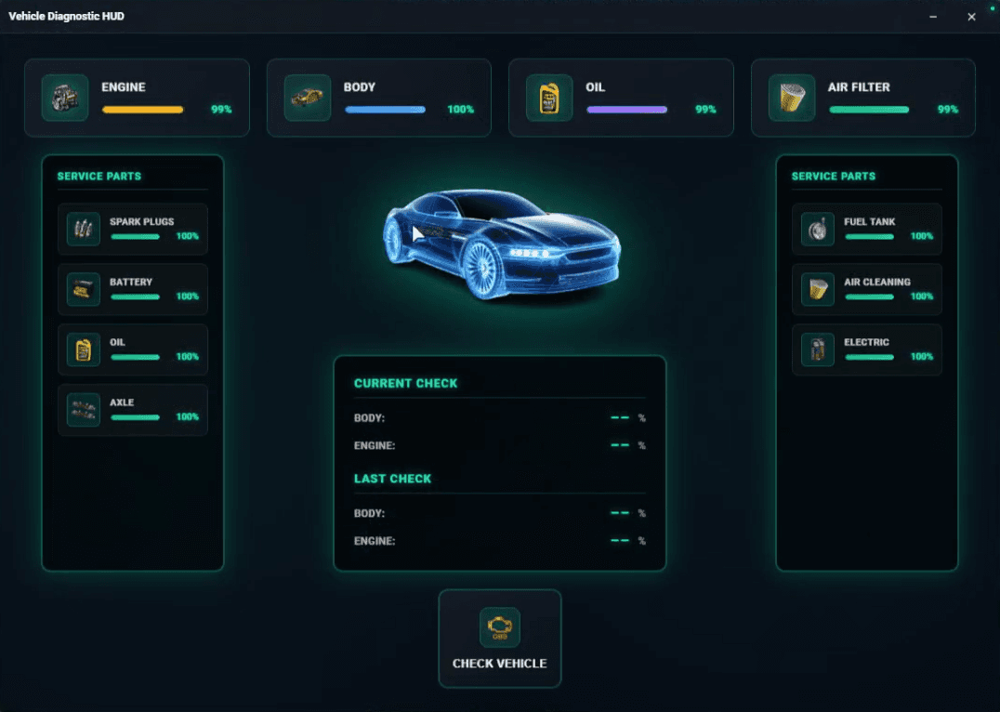Screen dimensions: 1000x712
Task: Click the Axle part icon
Action: click(x=84, y=410)
